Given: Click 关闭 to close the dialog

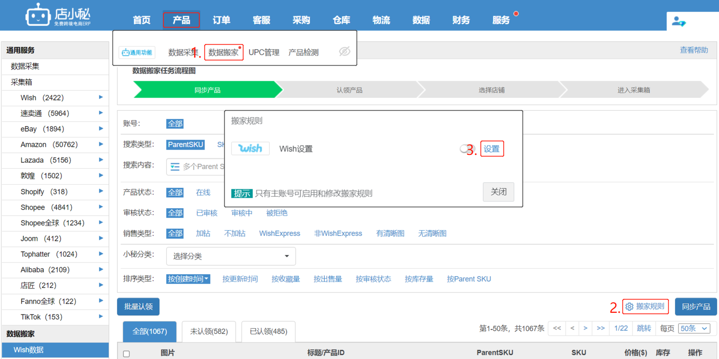Looking at the screenshot, I should [499, 192].
